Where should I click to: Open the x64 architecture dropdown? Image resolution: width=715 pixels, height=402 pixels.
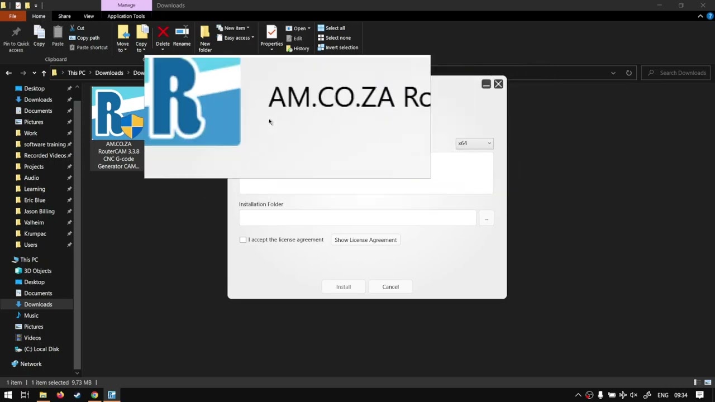tap(474, 143)
